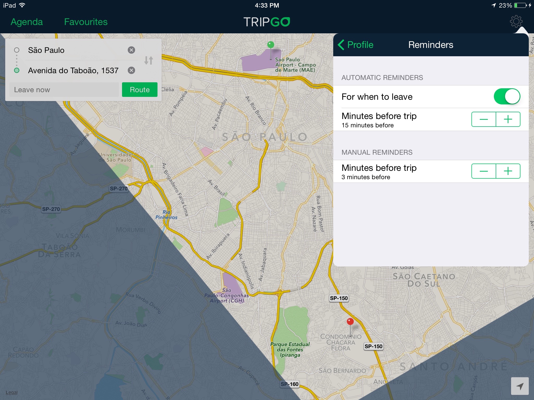The height and width of the screenshot is (400, 534).
Task: Open settings via the gear icon
Action: tap(516, 21)
